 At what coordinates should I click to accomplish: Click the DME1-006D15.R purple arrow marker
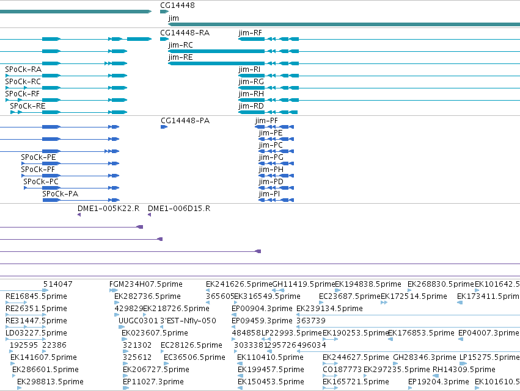150,215
